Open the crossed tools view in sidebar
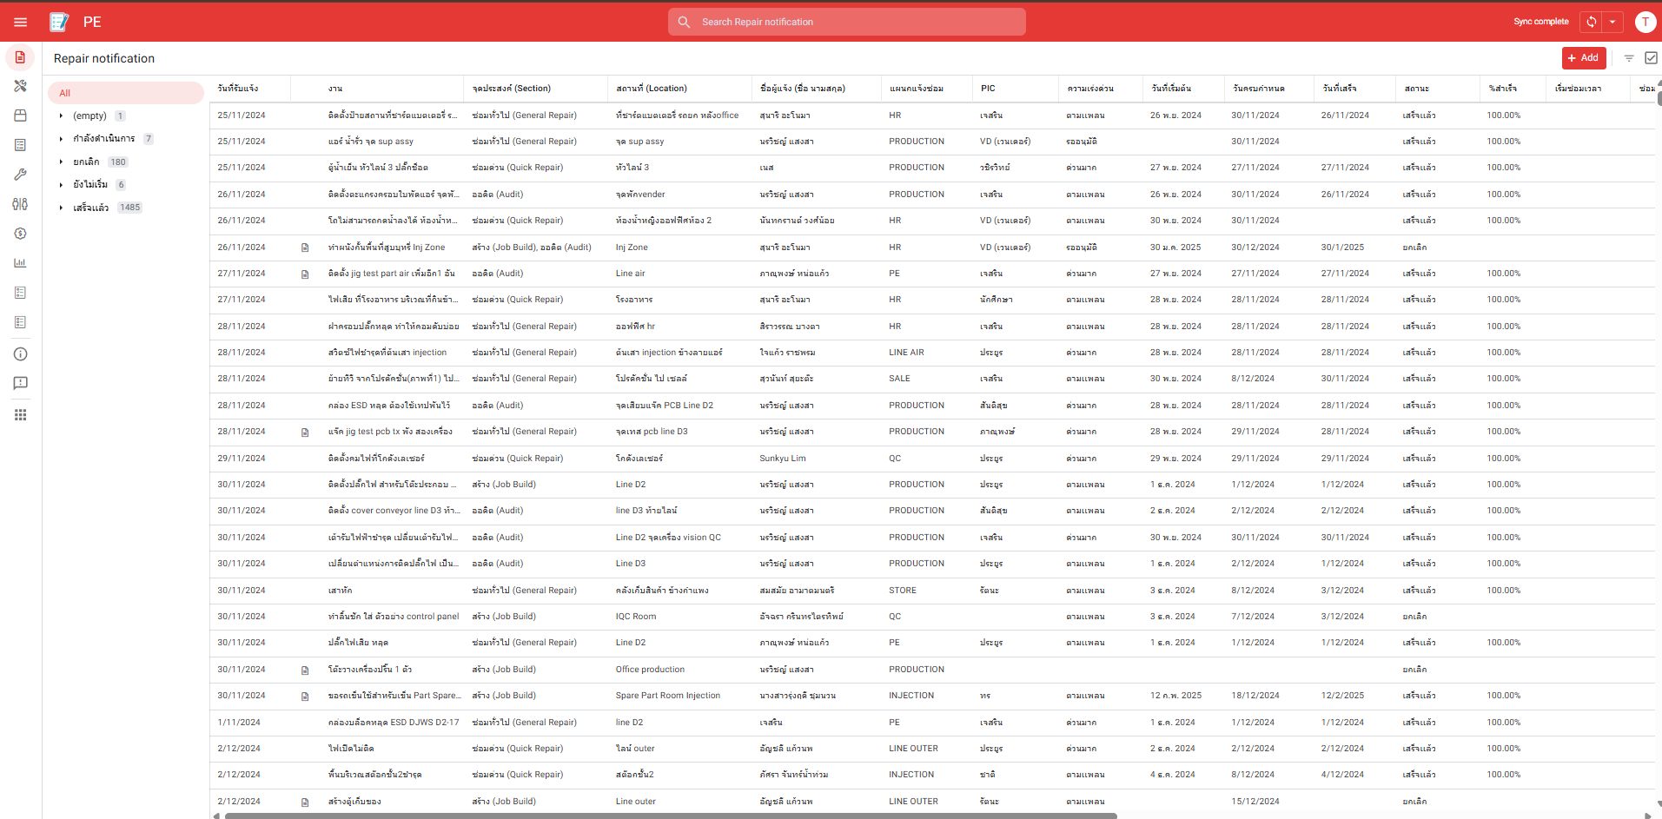The image size is (1662, 819). 20,86
